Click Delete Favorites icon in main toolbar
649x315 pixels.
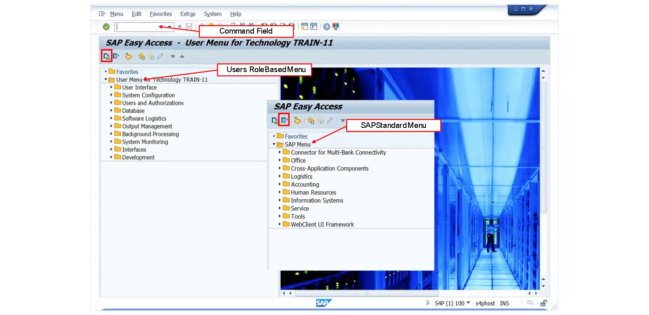pos(151,56)
